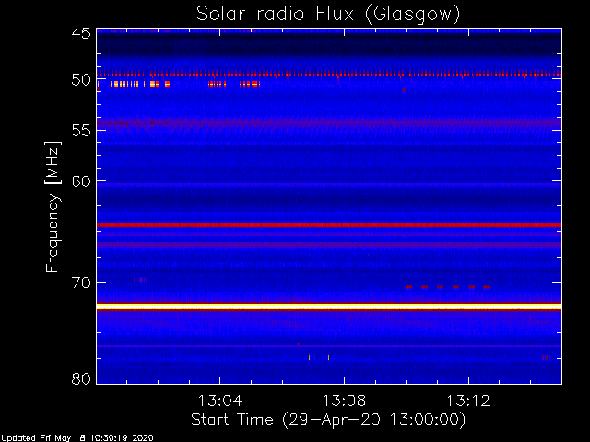Click the 'Updated Fri May 8 10:30:19 2020' text

(77, 438)
